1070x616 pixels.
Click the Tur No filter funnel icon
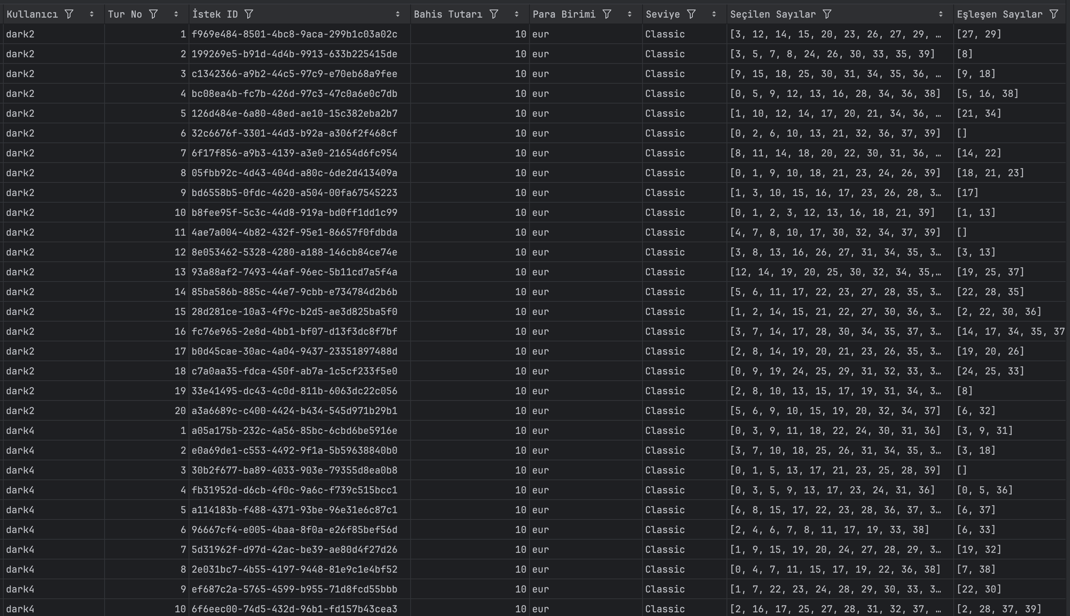point(153,14)
